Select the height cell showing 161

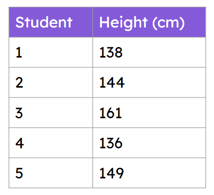pos(149,113)
